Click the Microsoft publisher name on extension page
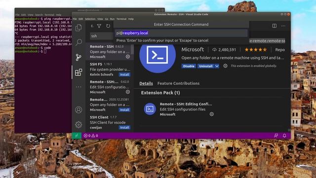The width and height of the screenshot is (316, 178). tap(193, 49)
